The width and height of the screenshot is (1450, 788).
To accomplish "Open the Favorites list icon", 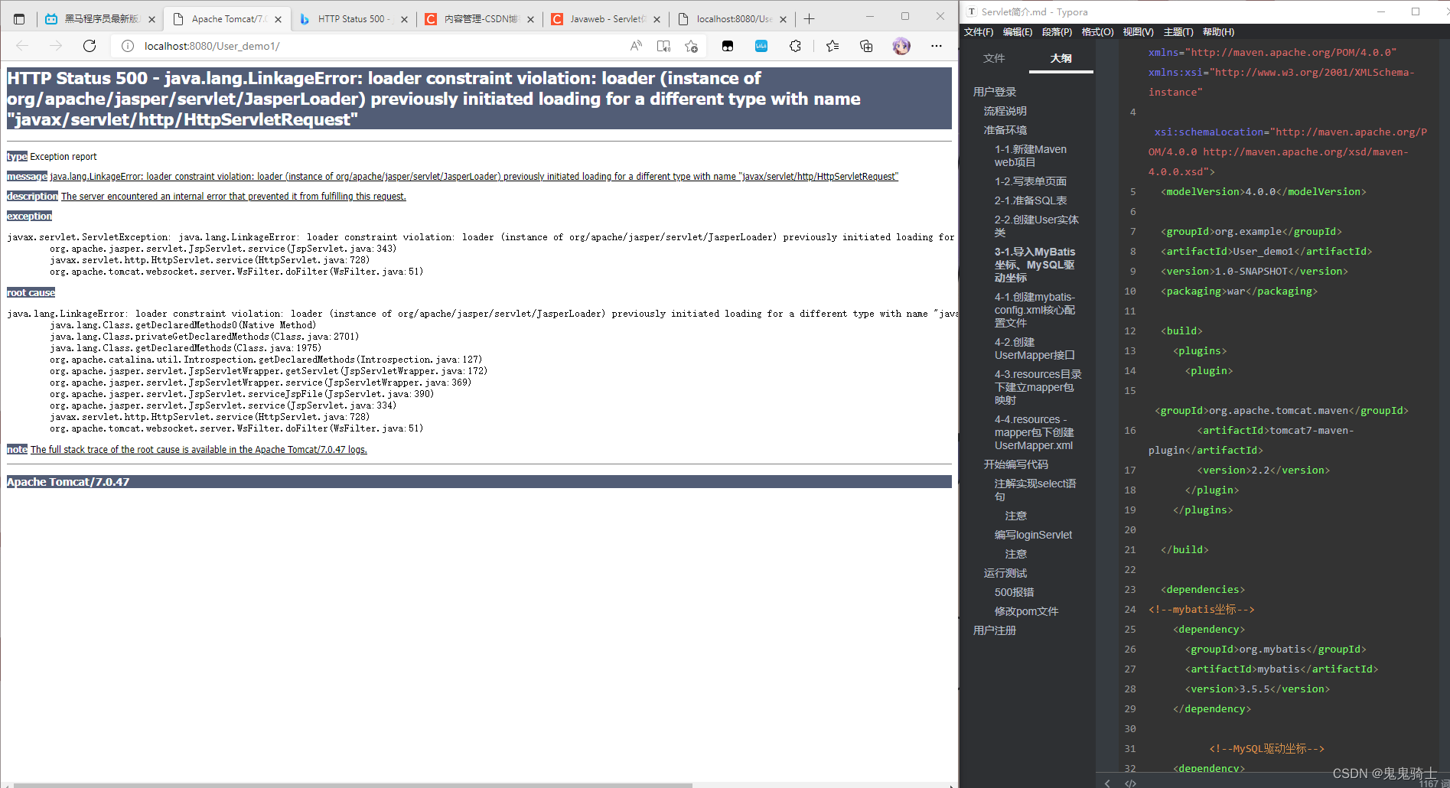I will [833, 46].
